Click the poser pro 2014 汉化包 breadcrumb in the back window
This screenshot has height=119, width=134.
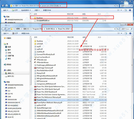pyautogui.click(x=50, y=6)
